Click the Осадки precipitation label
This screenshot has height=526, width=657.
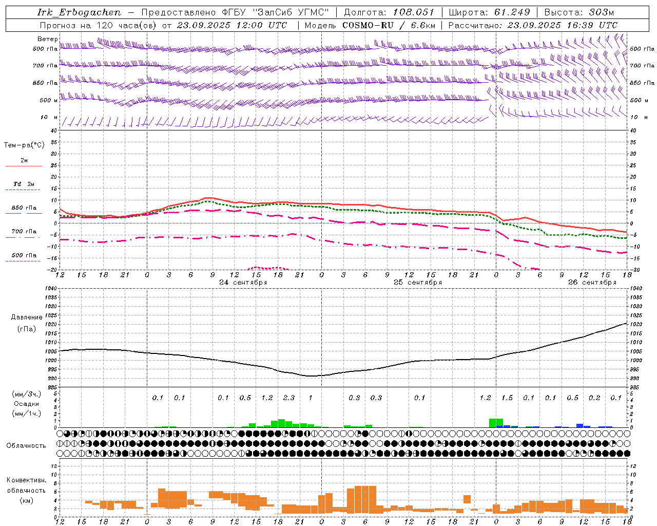(x=27, y=404)
